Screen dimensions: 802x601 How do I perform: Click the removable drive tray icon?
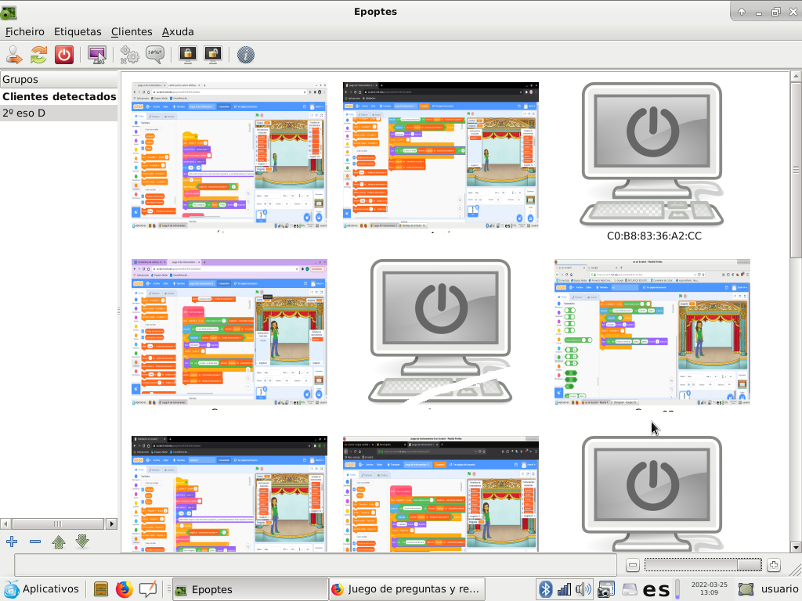pyautogui.click(x=629, y=590)
